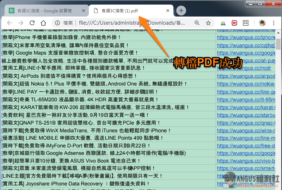The height and width of the screenshot is (190, 282).
Task: Open the wuangus.cc/starbu link
Action: click(x=246, y=115)
